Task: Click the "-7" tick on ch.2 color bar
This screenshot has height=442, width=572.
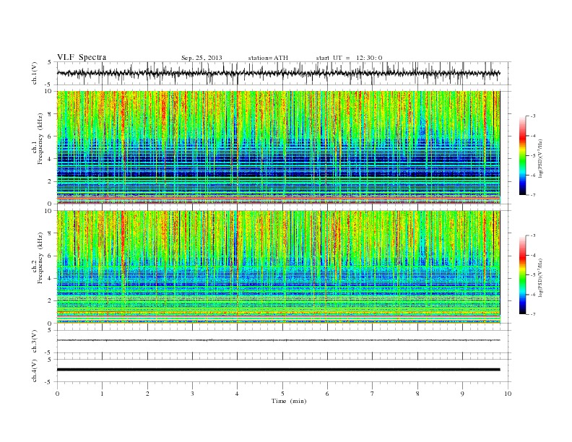Action: click(532, 314)
